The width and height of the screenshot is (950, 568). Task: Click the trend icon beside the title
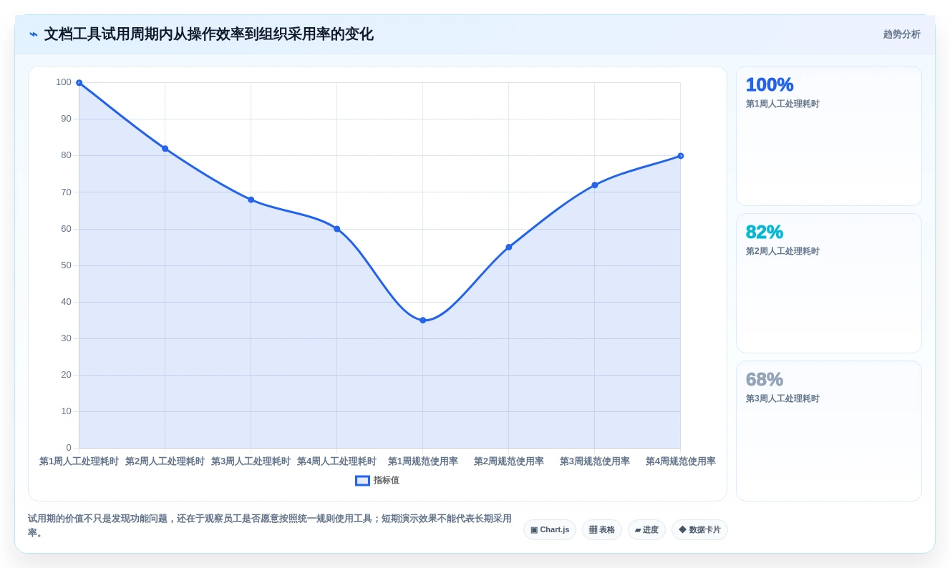[33, 34]
